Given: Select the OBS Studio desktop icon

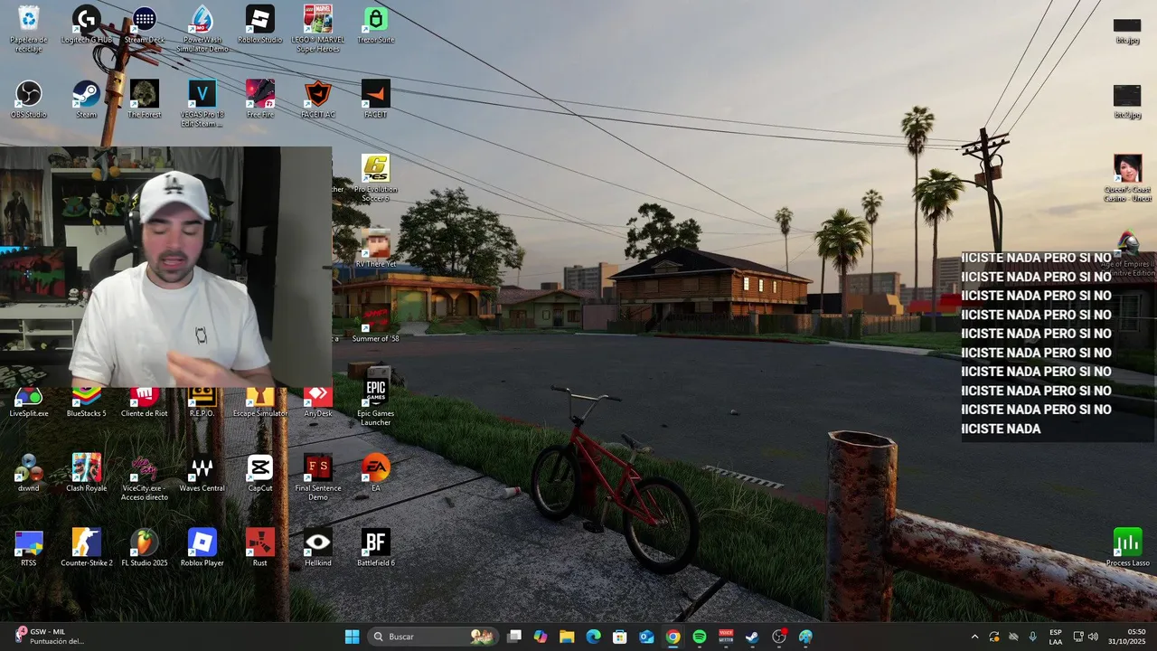Looking at the screenshot, I should [29, 99].
